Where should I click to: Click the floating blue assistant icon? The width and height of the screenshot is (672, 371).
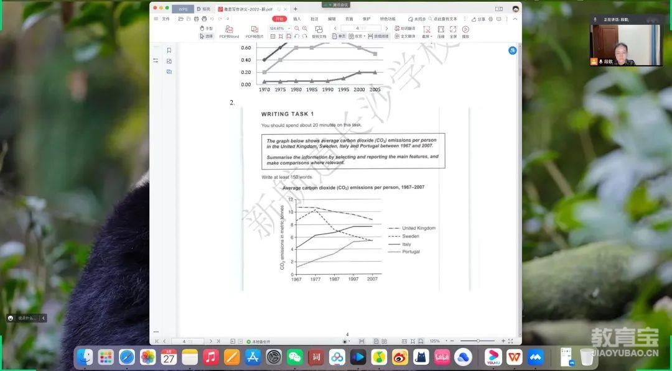pyautogui.click(x=513, y=50)
